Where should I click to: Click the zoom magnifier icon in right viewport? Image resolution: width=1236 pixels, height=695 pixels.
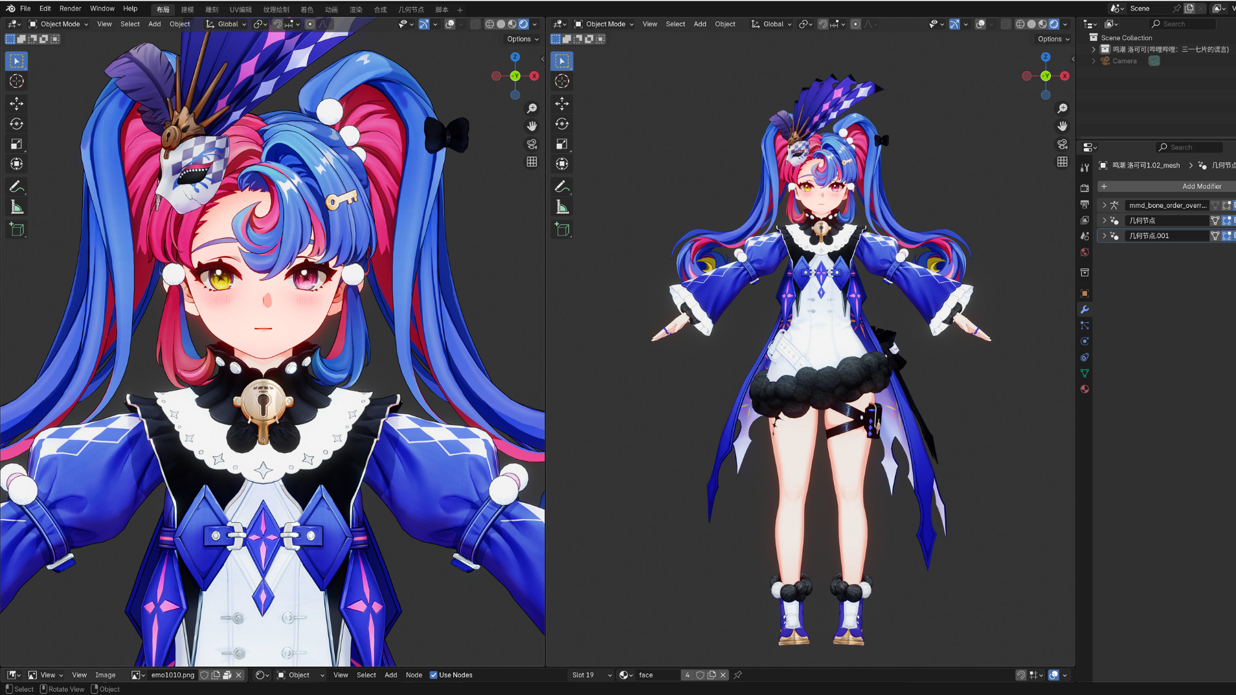pyautogui.click(x=1062, y=108)
